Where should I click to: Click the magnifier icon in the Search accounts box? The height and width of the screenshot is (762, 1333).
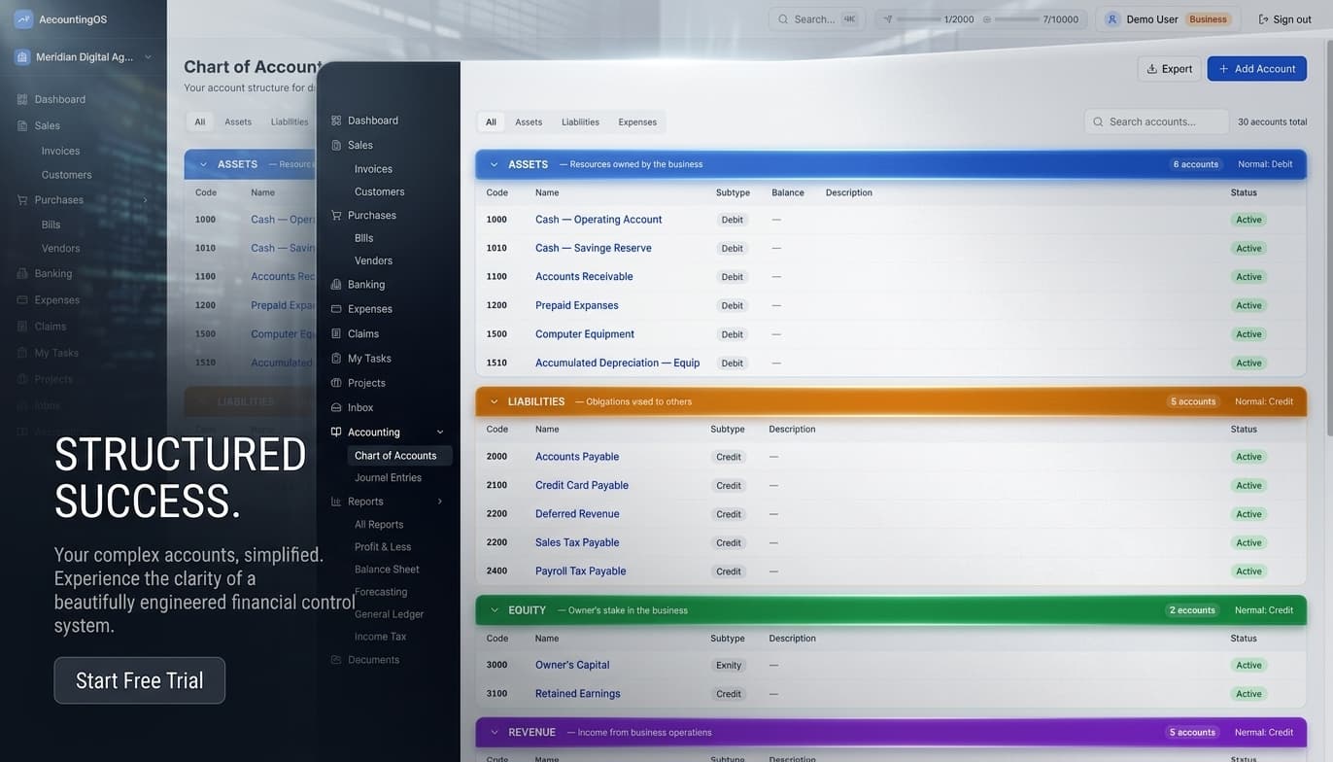point(1098,121)
